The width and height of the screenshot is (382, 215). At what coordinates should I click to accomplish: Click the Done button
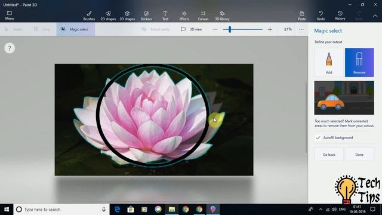click(359, 155)
